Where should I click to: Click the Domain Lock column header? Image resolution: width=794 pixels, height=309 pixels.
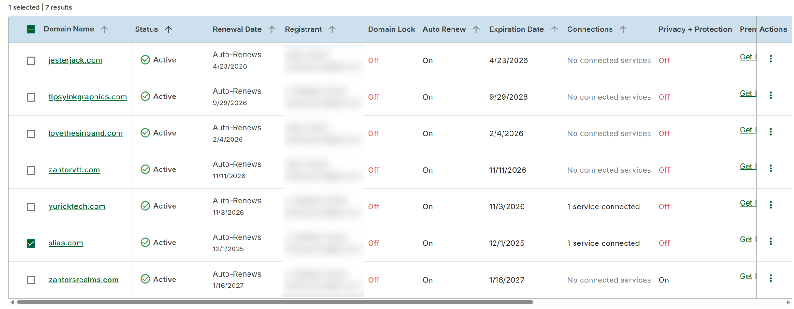391,29
